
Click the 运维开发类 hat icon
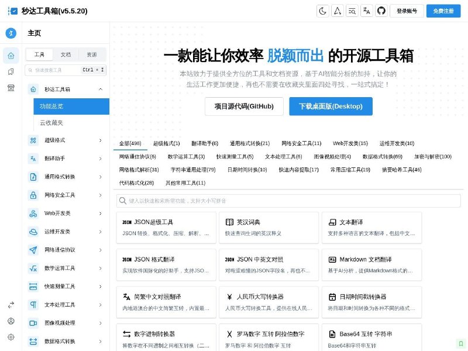point(33,232)
